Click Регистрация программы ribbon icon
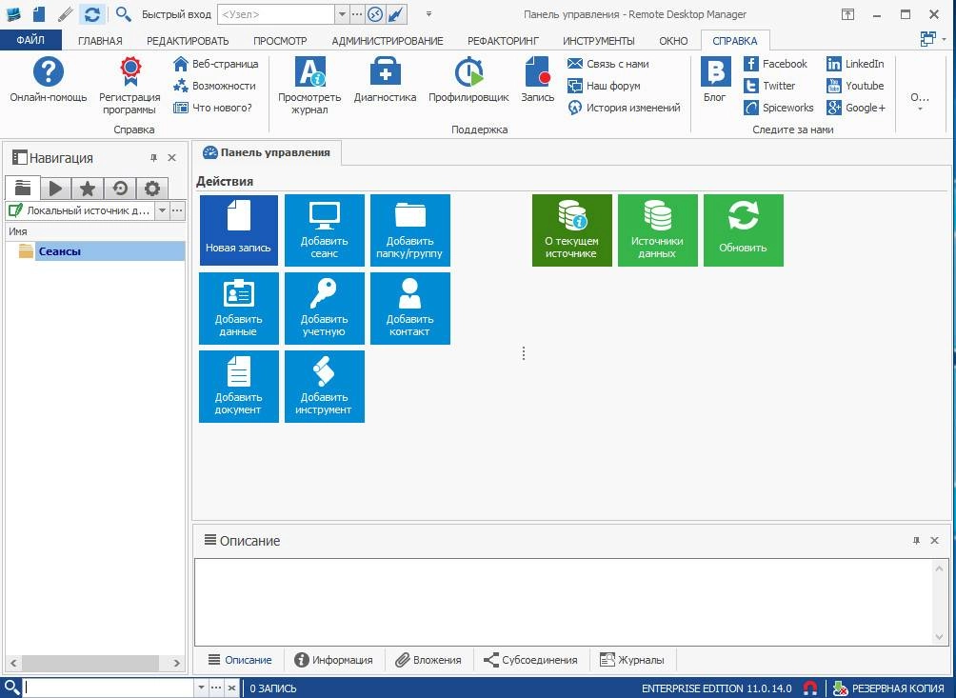 pos(129,86)
